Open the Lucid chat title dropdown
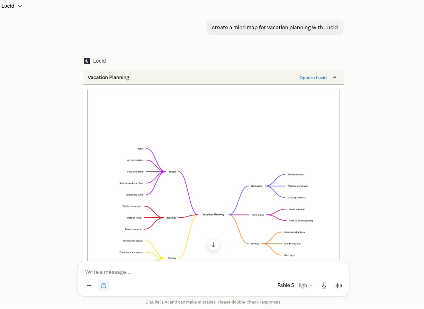424x309 pixels. click(12, 6)
